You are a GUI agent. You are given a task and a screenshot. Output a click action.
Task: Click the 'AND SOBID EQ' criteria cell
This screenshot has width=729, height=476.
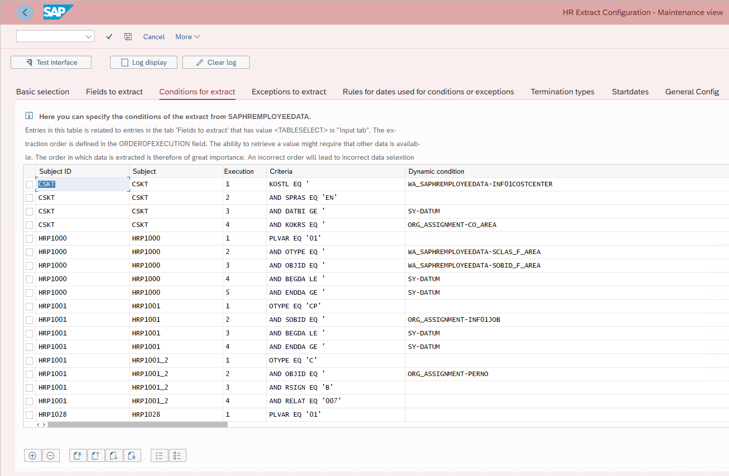point(336,320)
